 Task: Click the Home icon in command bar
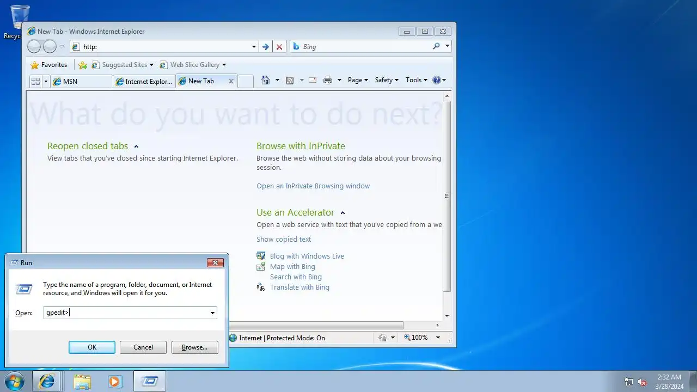coord(266,80)
